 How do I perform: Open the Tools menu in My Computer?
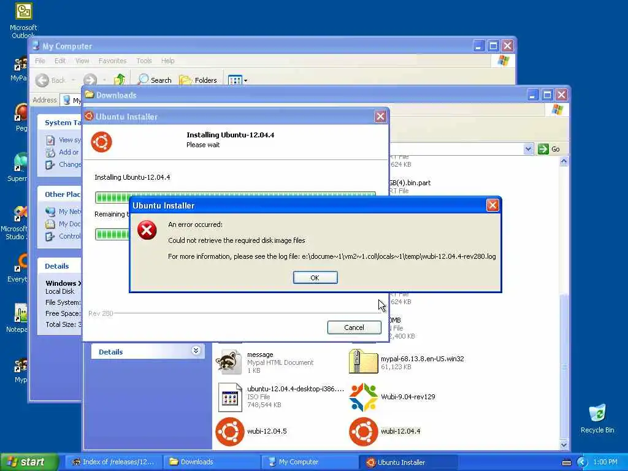(144, 61)
